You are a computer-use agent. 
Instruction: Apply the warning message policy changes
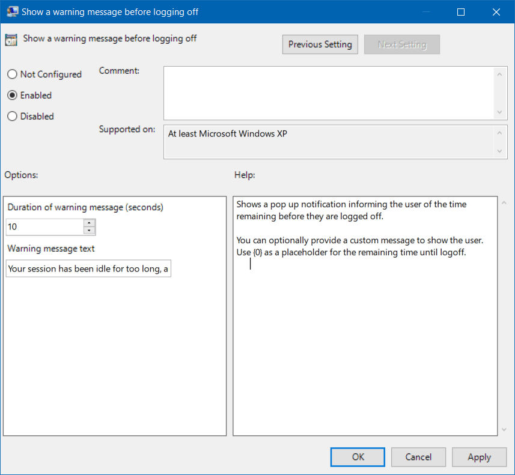point(479,457)
